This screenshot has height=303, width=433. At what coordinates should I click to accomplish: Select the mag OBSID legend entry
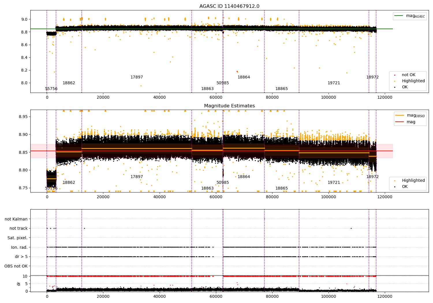410,115
